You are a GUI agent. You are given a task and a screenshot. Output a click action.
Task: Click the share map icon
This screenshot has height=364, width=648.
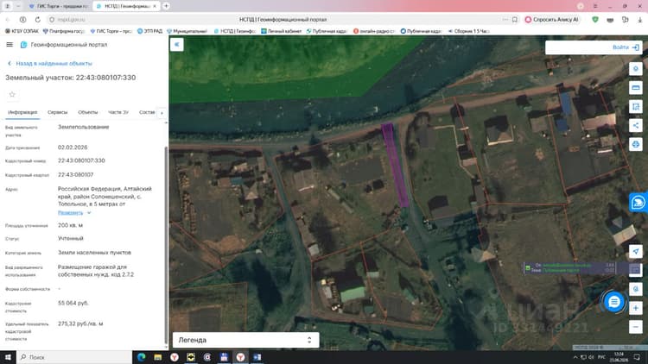636,125
